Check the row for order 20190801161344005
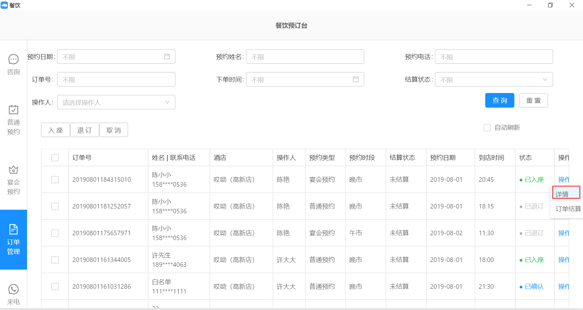 [55, 260]
